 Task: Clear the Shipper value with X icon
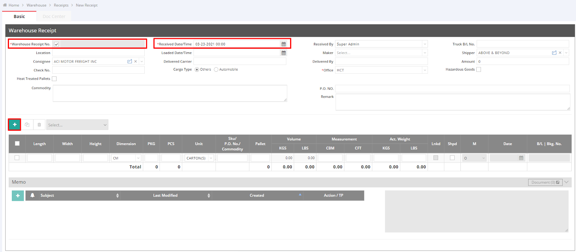(x=560, y=53)
